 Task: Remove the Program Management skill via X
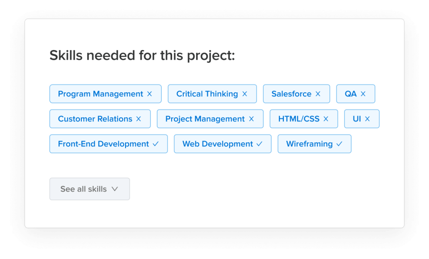[150, 94]
